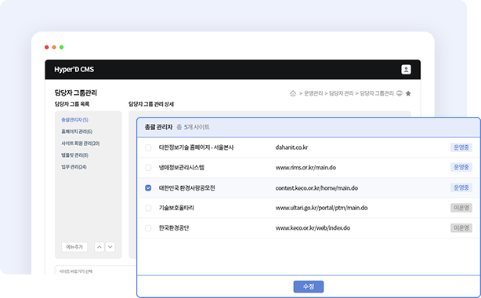
Task: Click the blue 수정 button
Action: (309, 287)
